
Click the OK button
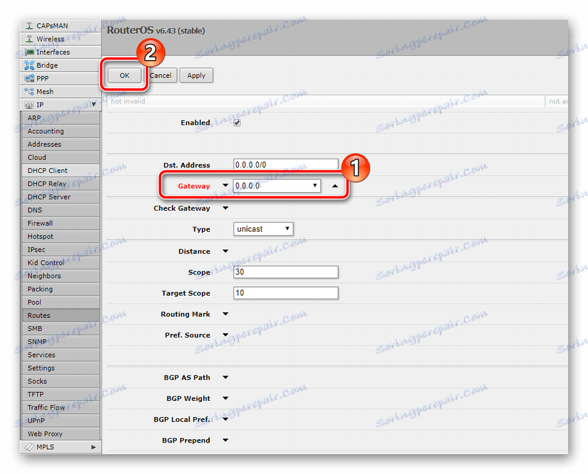point(124,76)
